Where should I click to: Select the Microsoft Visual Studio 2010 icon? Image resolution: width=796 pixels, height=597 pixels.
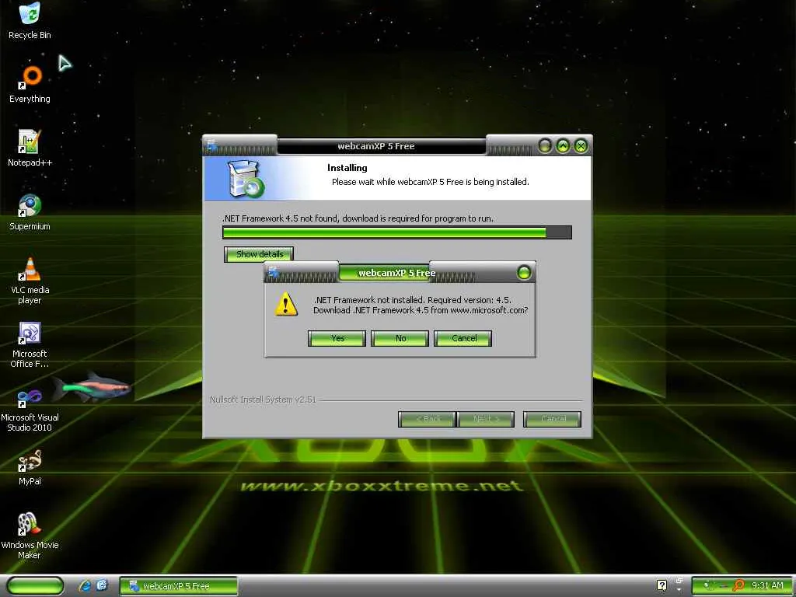click(30, 409)
